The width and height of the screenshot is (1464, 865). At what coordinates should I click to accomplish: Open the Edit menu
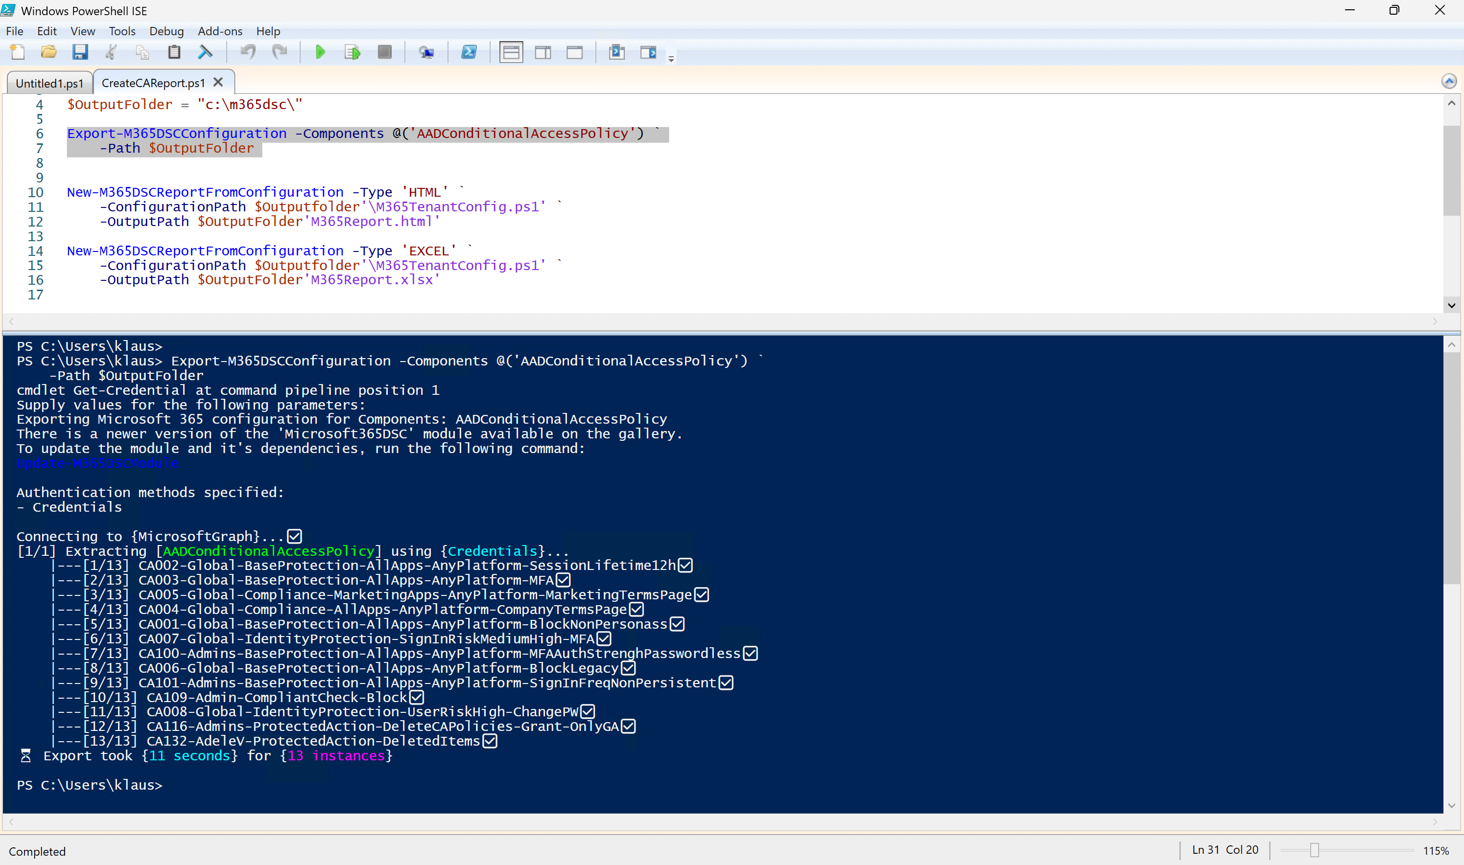47,31
